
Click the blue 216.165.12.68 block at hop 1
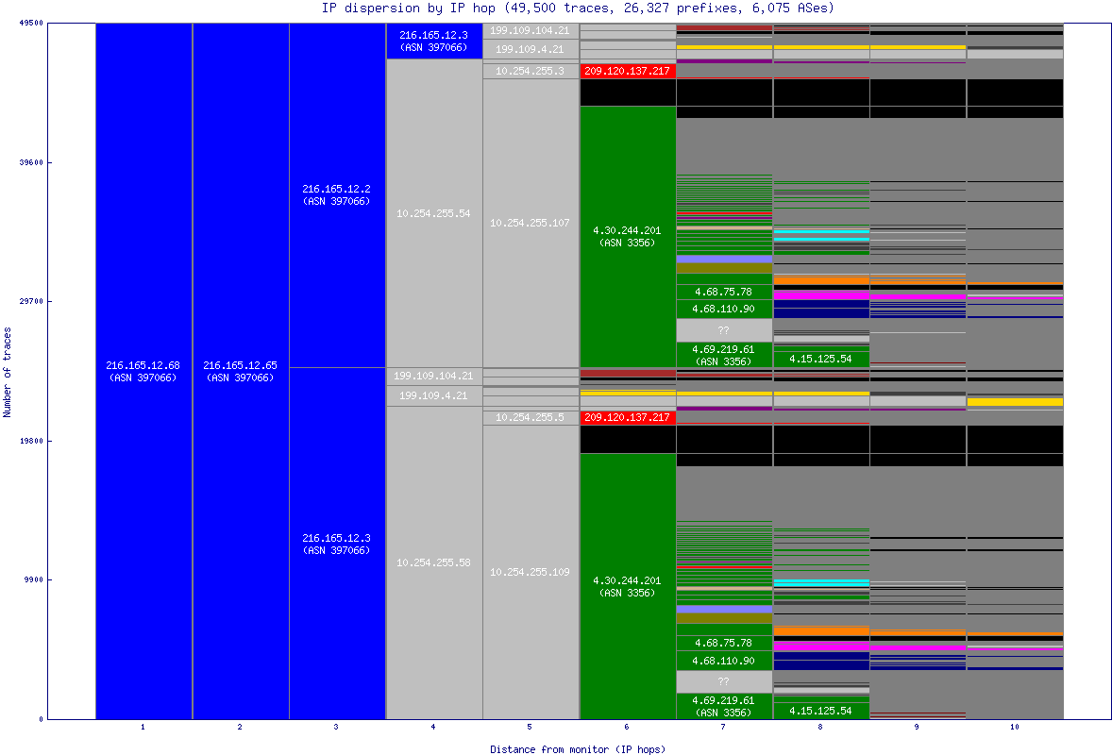tap(143, 371)
